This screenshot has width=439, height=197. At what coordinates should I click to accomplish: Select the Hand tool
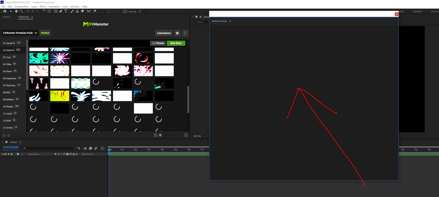click(16, 11)
